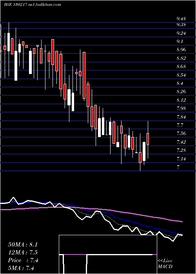196x274 pixels.
Task: Click the 7.56 price axis label
Action: [x=181, y=133]
